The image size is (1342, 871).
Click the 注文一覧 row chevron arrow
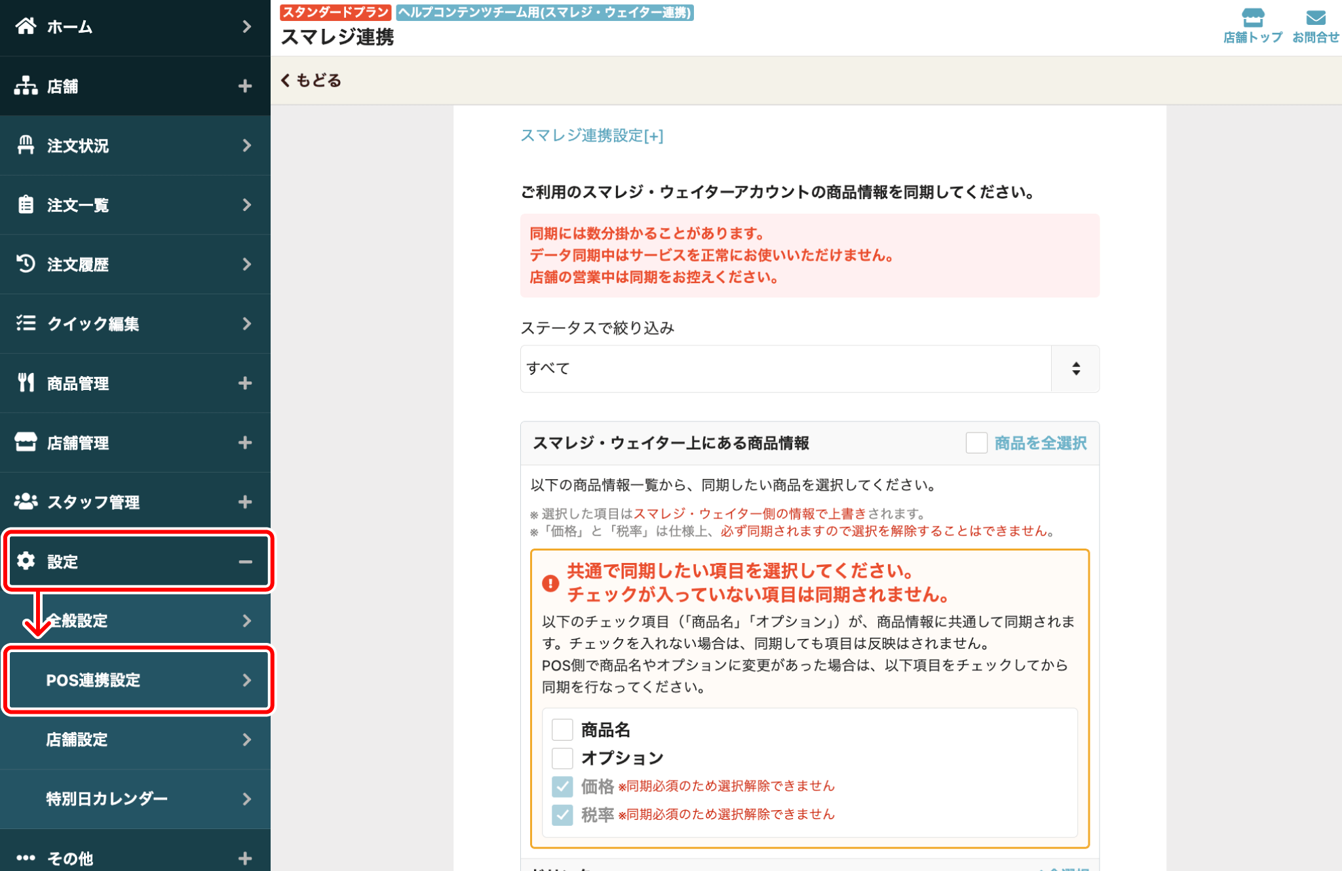click(246, 204)
